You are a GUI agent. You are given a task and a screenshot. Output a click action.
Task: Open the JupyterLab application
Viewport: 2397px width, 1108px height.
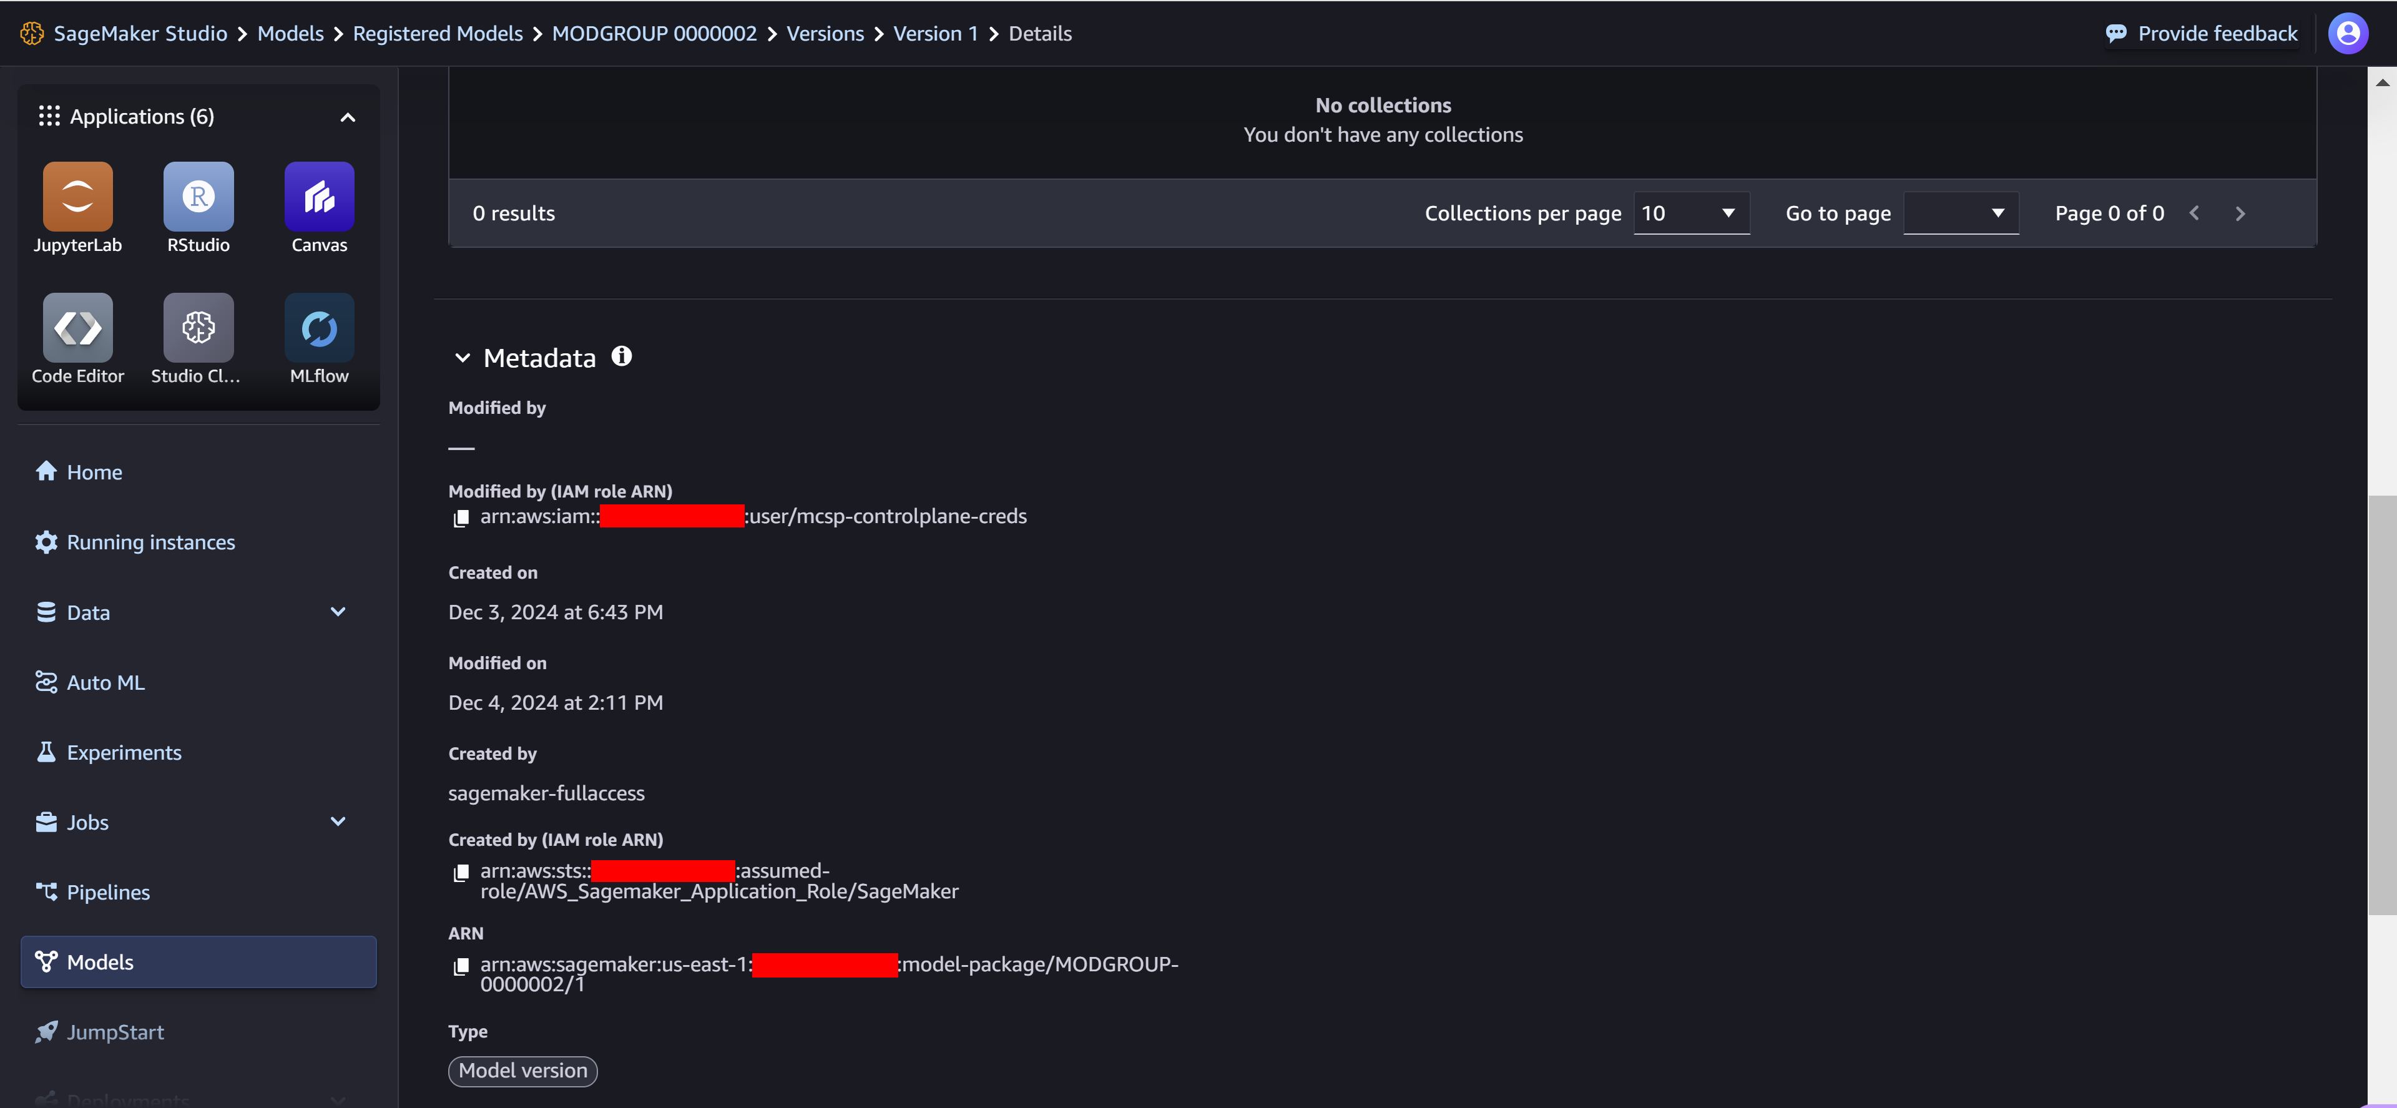[76, 196]
